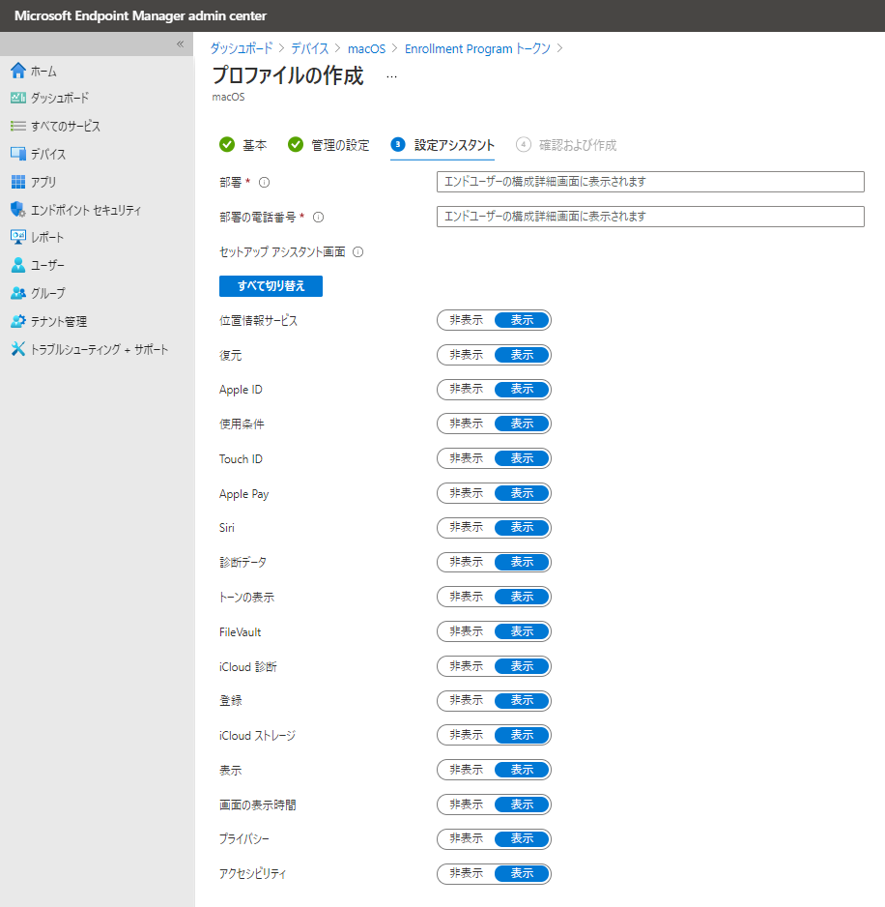Image resolution: width=885 pixels, height=907 pixels.
Task: Open Enrollment Program トークン breadcrumb link
Action: [477, 48]
